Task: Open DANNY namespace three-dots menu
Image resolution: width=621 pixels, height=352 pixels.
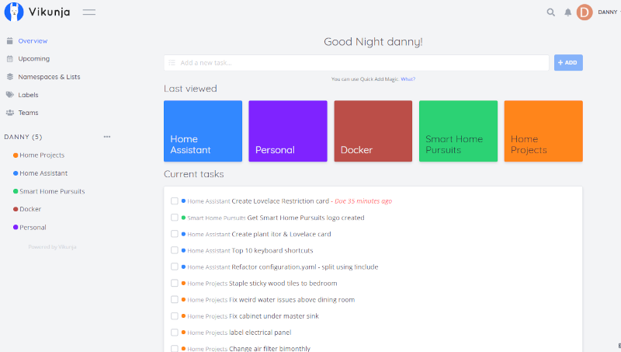Action: pos(107,137)
